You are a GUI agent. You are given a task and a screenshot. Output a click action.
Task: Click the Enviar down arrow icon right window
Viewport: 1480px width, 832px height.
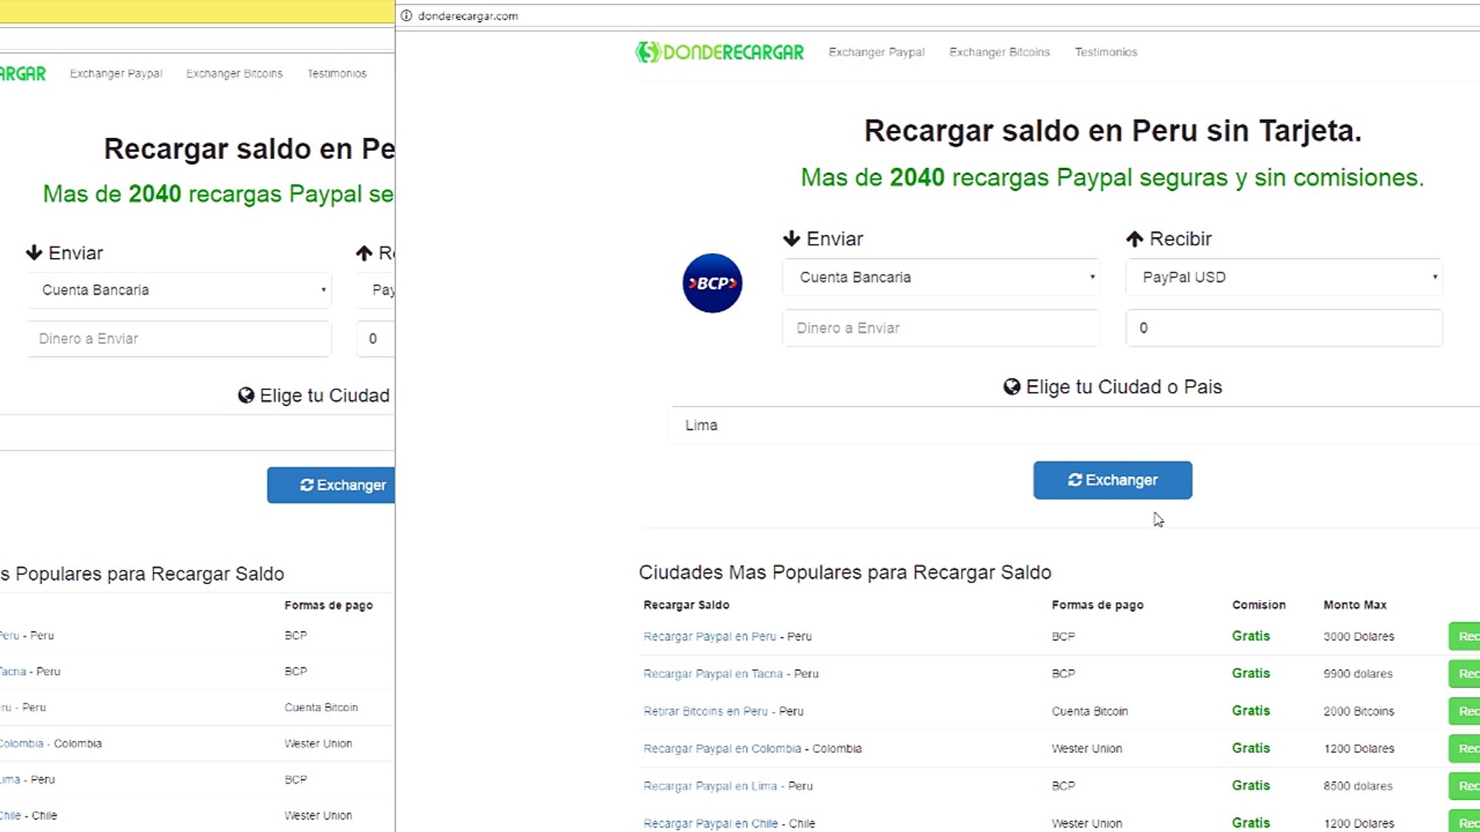coord(792,239)
